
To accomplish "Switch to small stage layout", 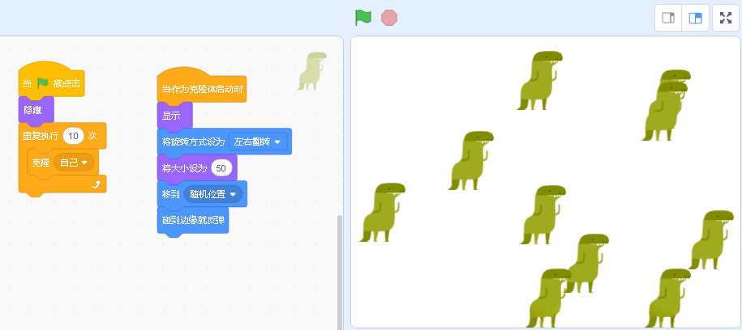I will click(668, 18).
